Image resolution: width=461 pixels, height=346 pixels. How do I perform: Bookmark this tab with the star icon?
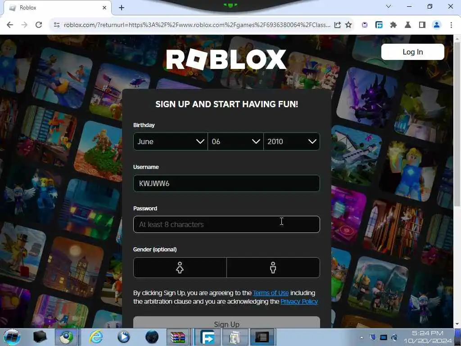point(348,25)
